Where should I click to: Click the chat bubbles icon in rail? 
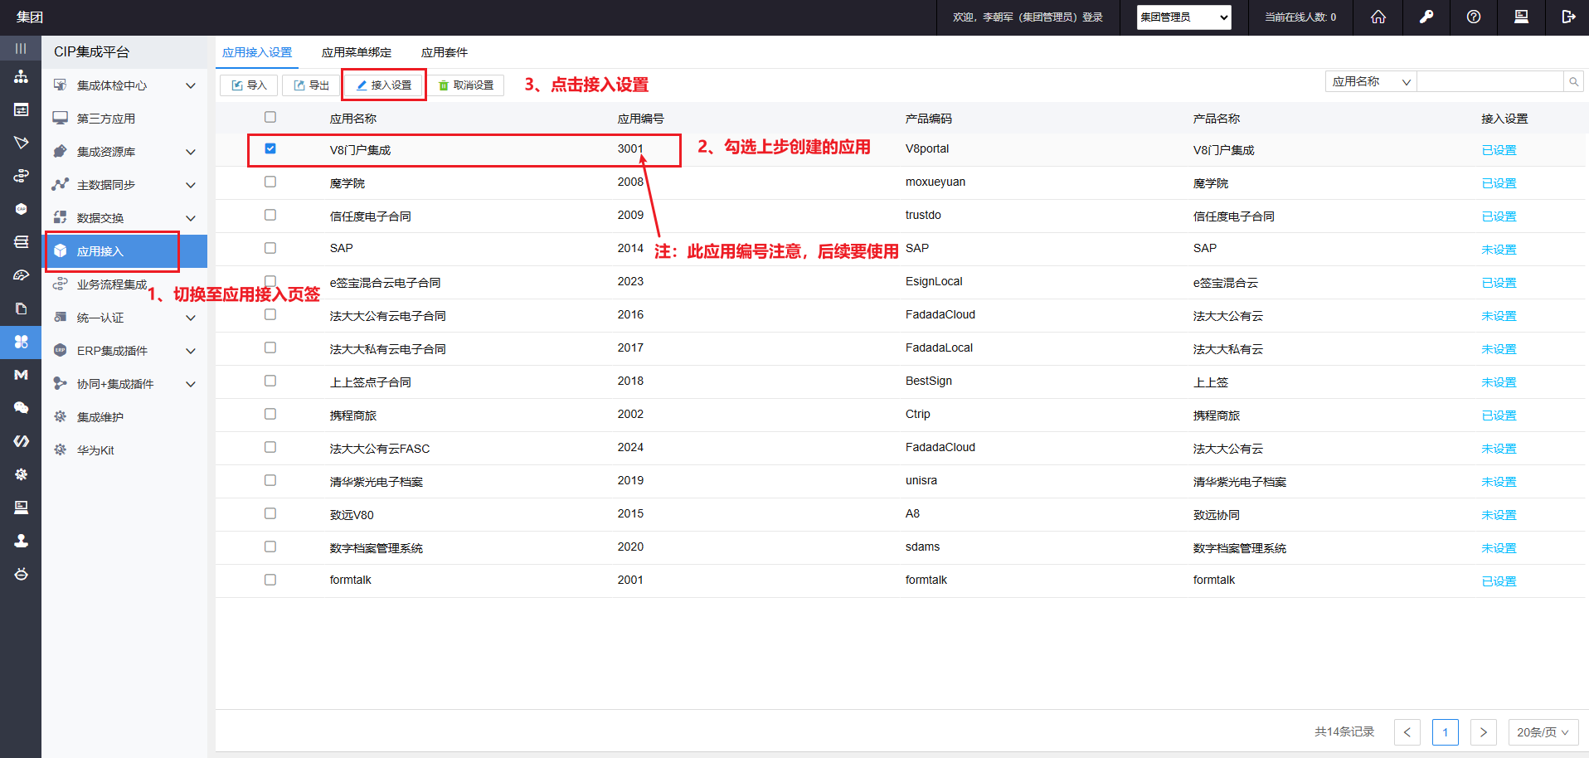click(x=21, y=408)
